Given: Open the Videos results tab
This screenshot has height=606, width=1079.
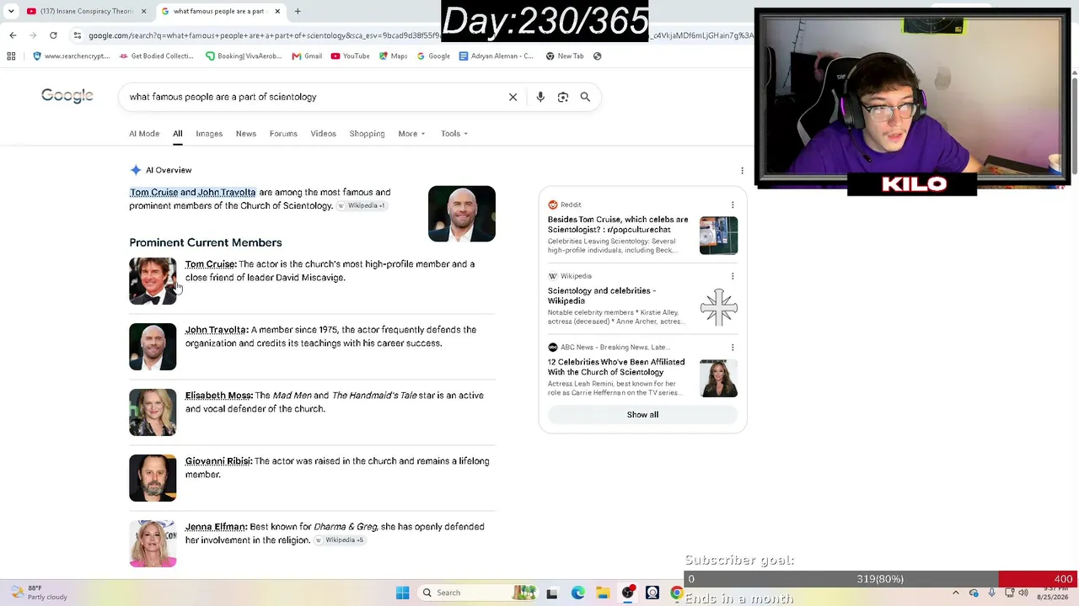Looking at the screenshot, I should coord(323,134).
